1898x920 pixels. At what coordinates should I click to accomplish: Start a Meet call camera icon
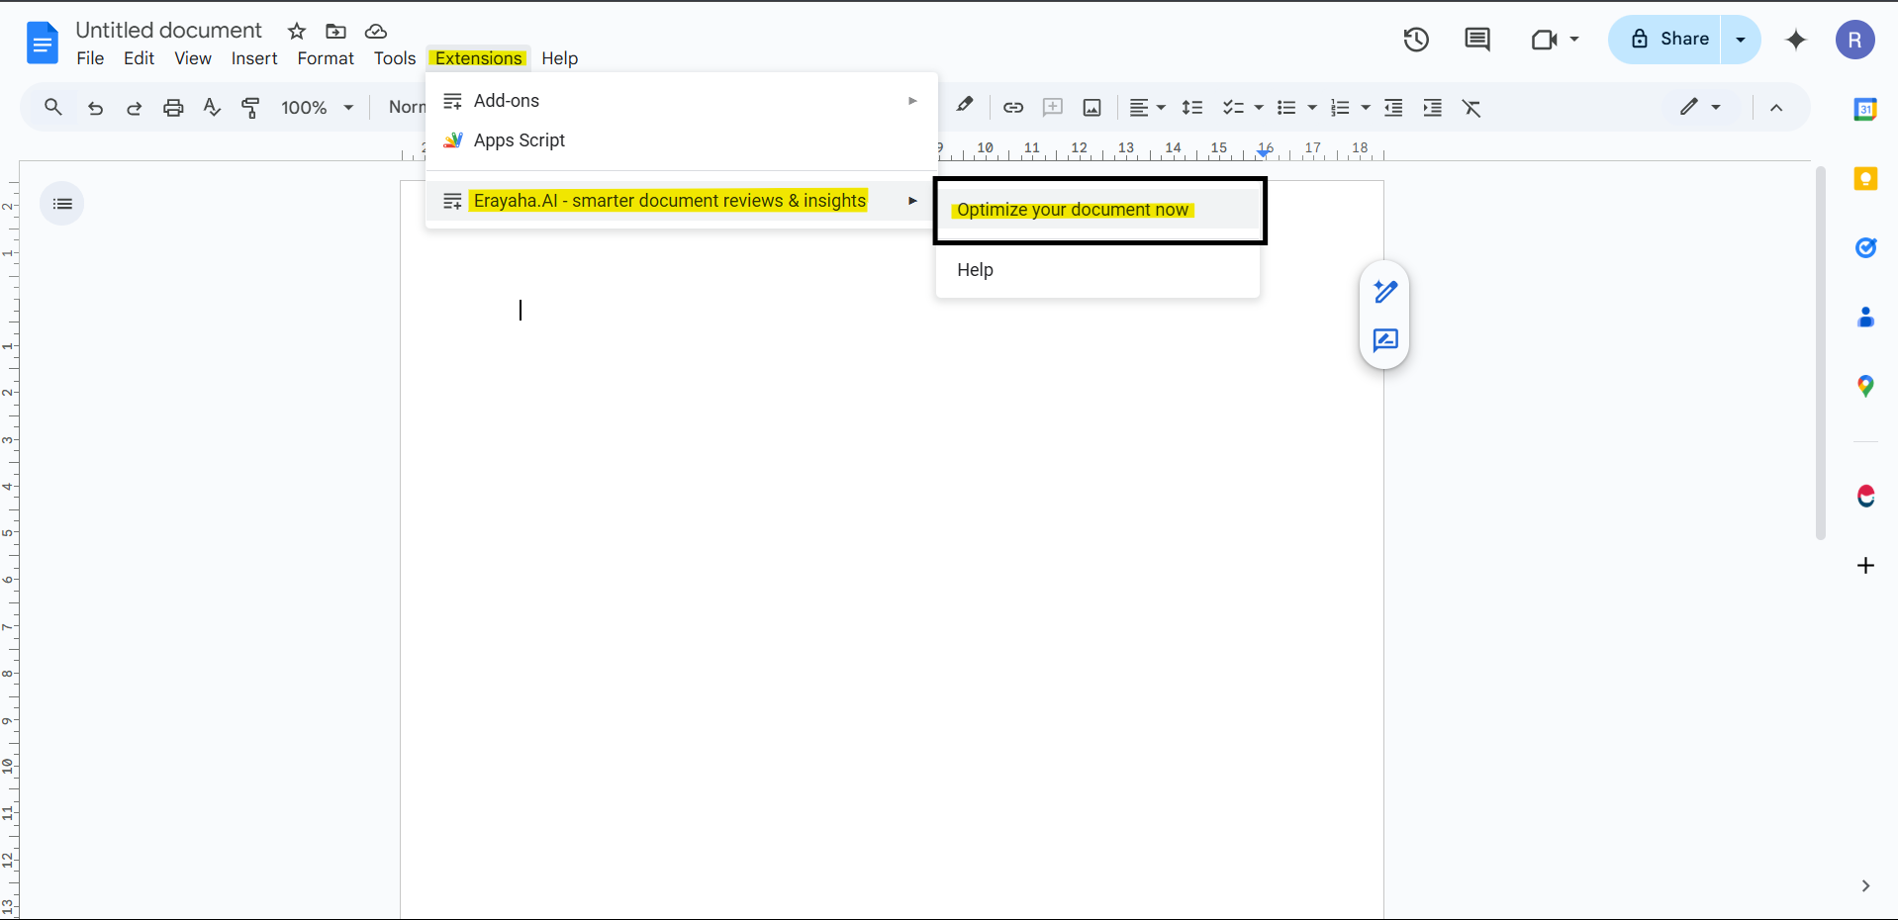click(1544, 40)
